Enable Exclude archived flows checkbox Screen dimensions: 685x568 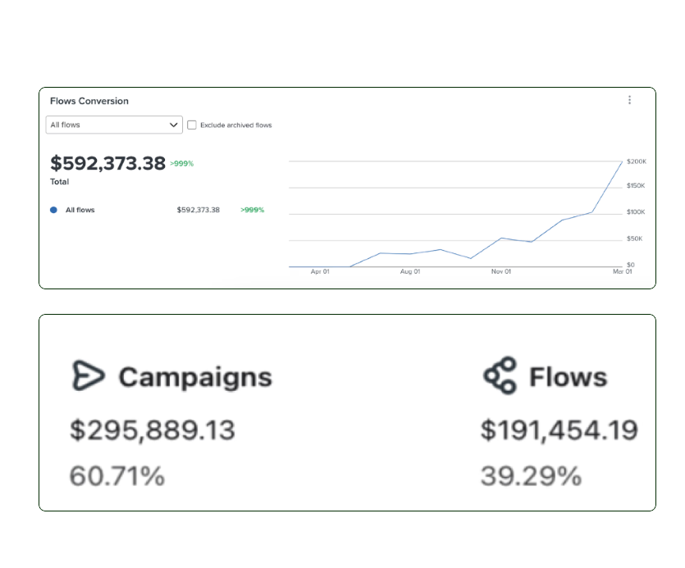point(192,125)
